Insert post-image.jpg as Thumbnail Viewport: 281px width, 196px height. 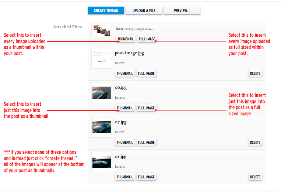tap(125, 73)
